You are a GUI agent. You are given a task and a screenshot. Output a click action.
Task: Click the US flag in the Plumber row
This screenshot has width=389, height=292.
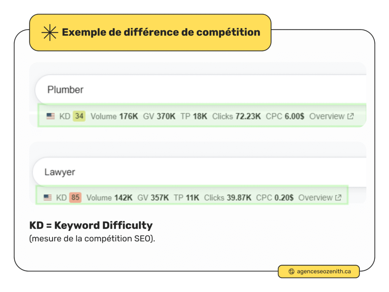coord(51,116)
